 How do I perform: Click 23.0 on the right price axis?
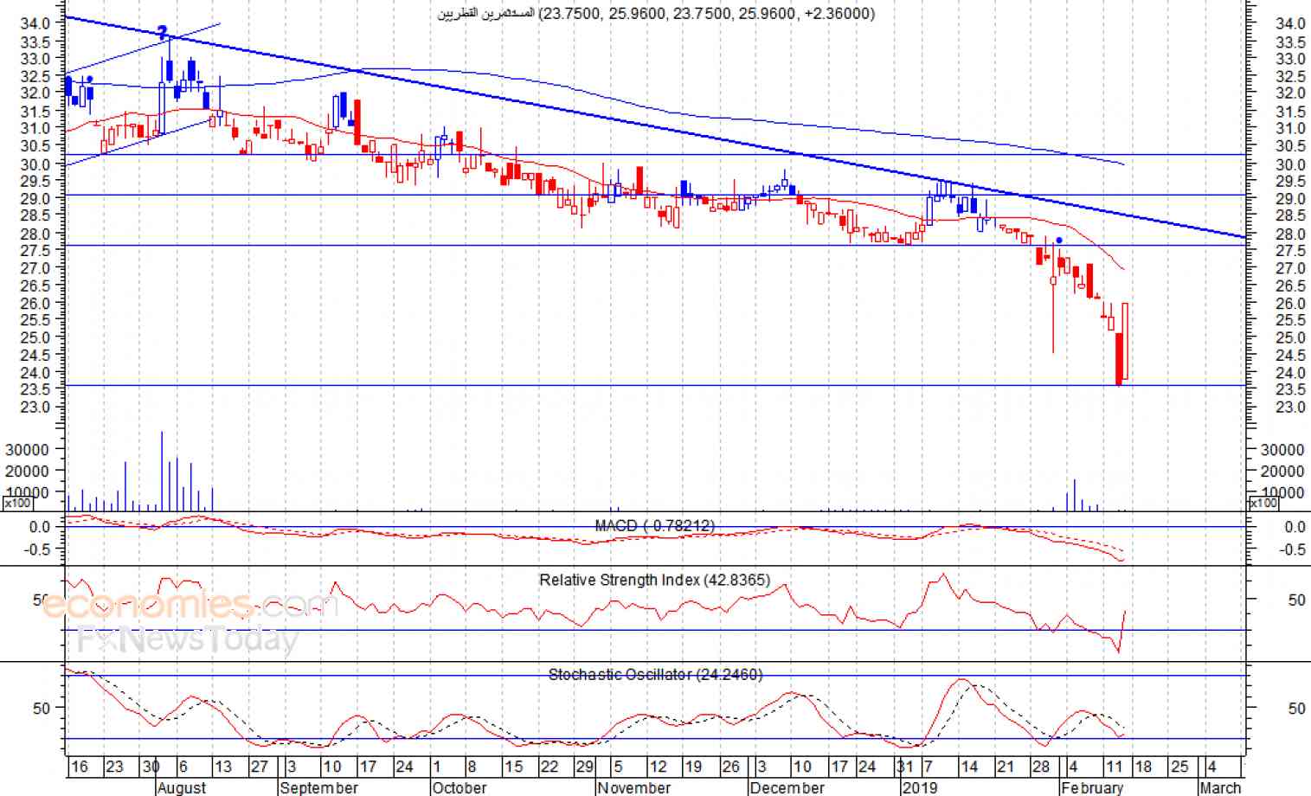[1289, 407]
